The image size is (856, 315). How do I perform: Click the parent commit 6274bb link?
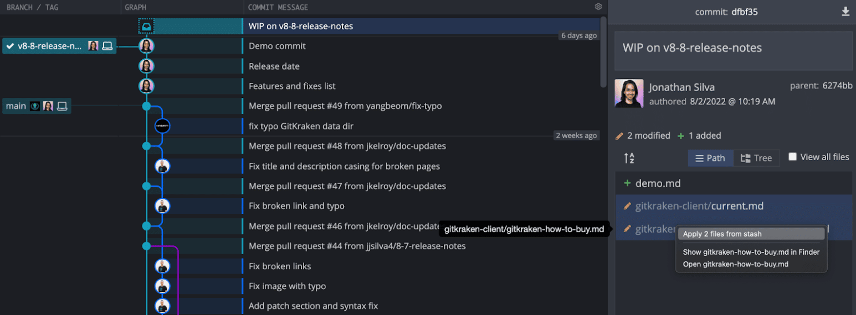837,86
